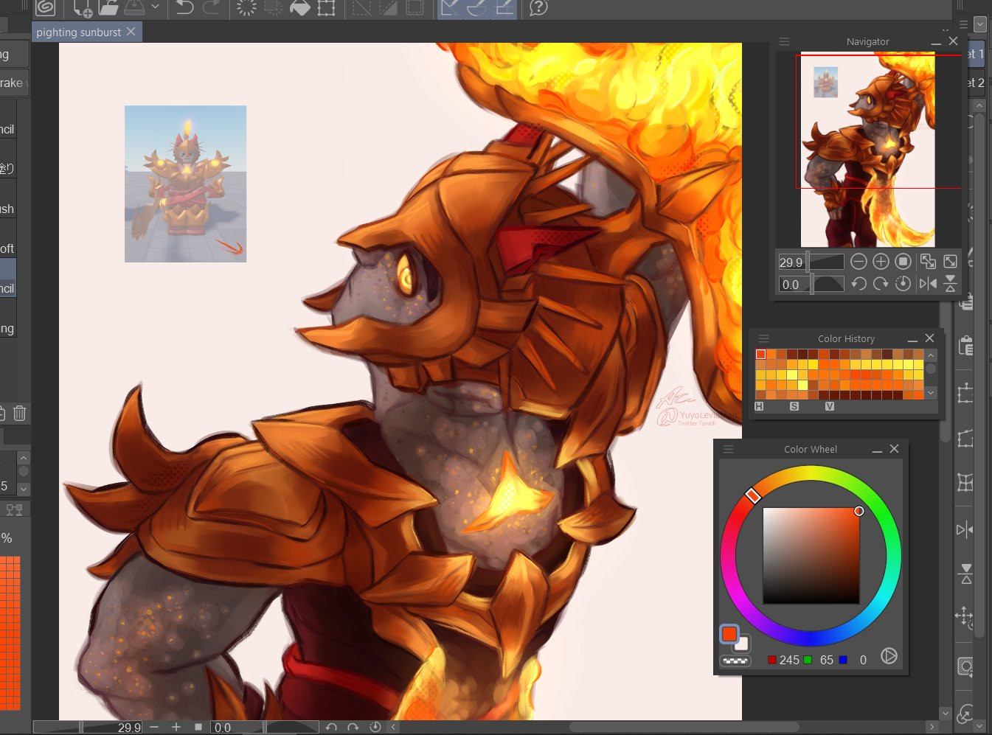Open Clip Studio launcher icon
Viewport: 992px width, 735px height.
pos(45,7)
